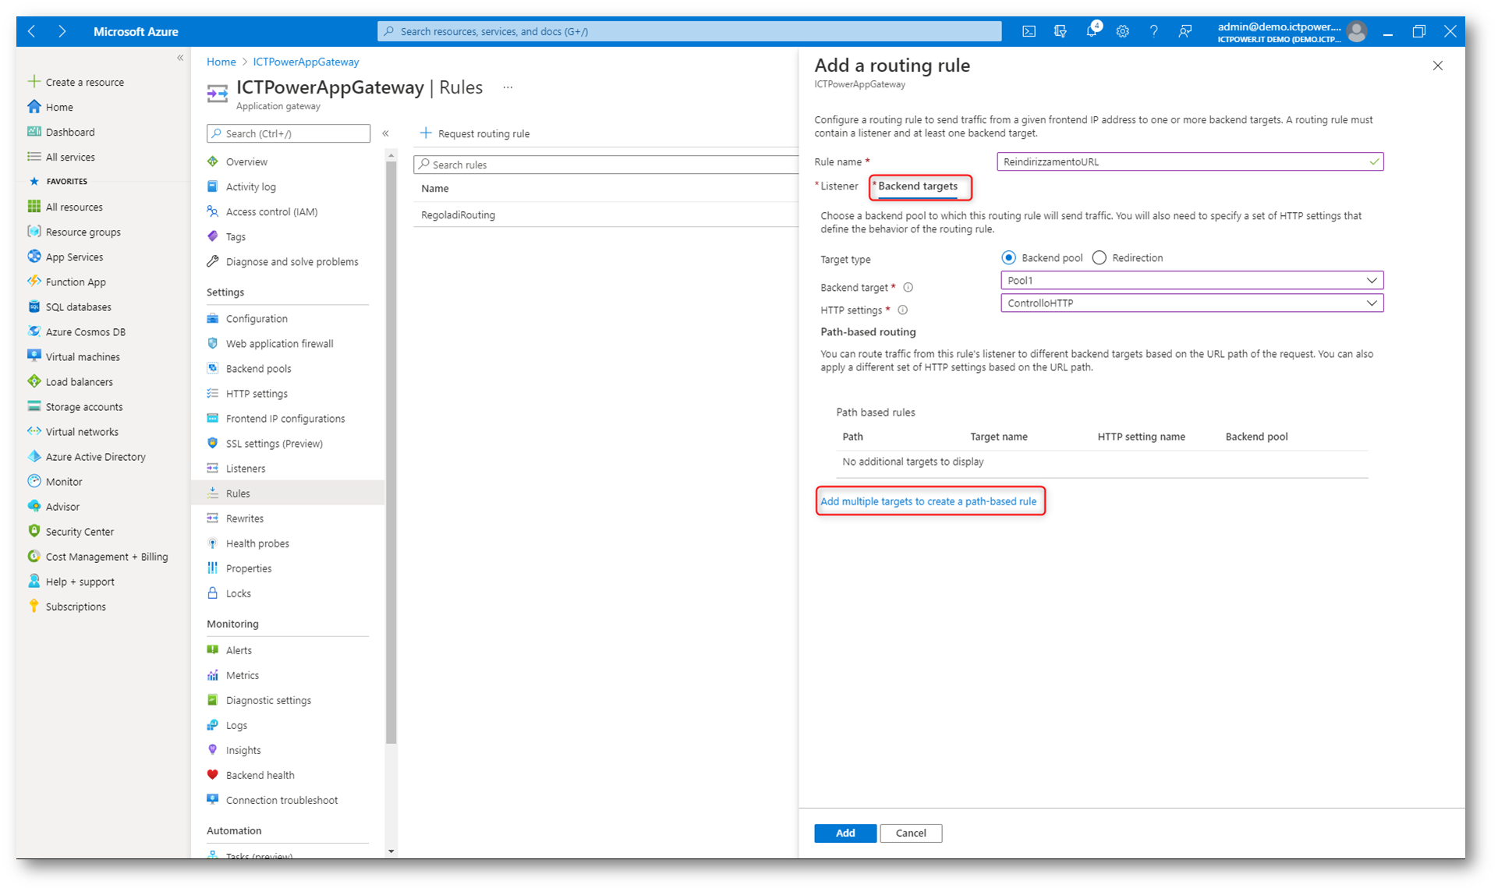1498x892 pixels.
Task: Switch to the Listener tab
Action: [838, 186]
